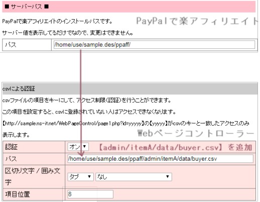Click text starting csvファイルの項目をキーにして
260x202 pixels.
[87, 100]
